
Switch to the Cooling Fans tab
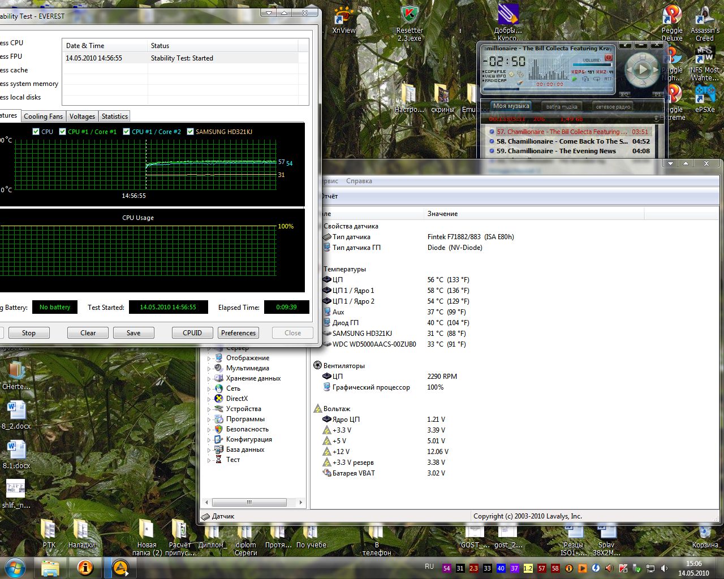tap(43, 116)
